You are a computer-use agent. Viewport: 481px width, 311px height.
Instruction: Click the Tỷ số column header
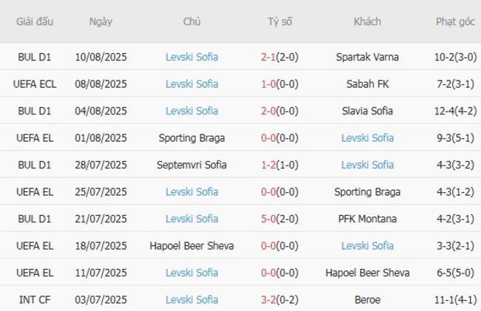(x=280, y=21)
